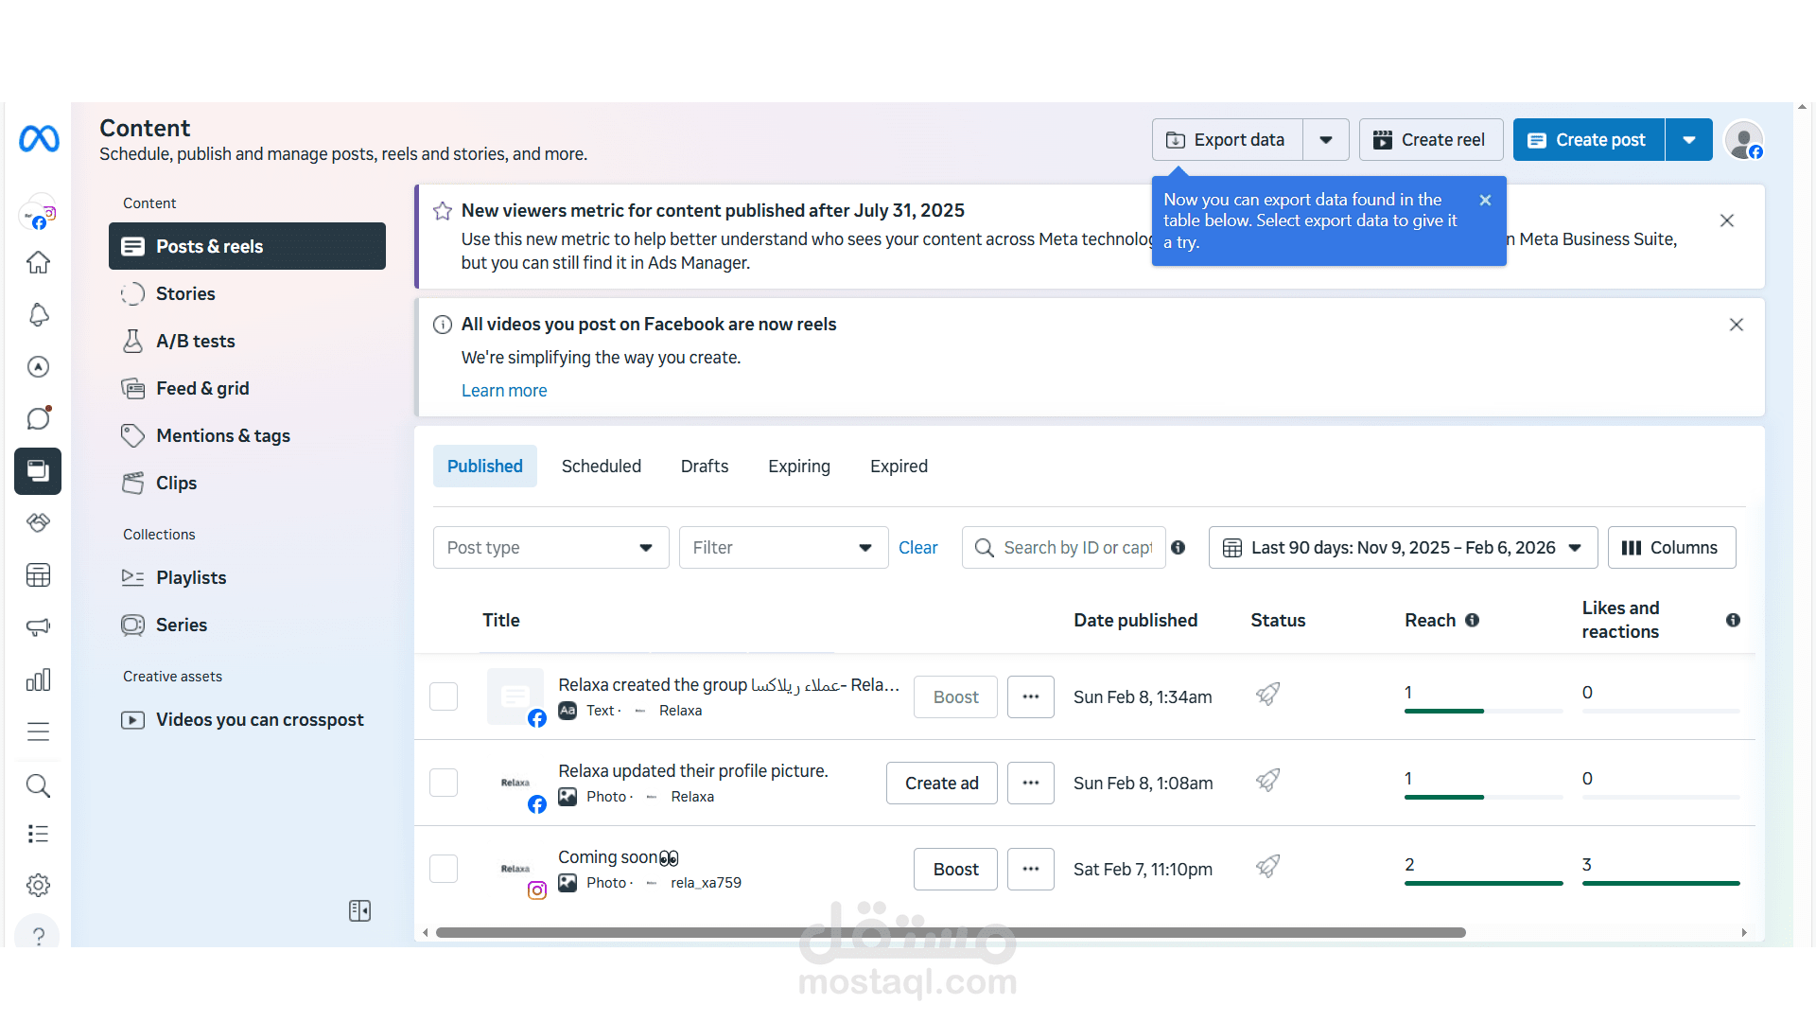Open the Inbox chat bubble icon

tap(38, 418)
